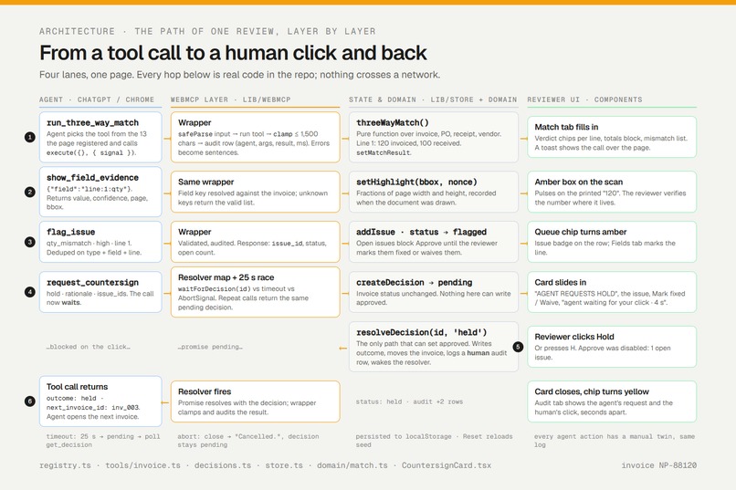This screenshot has width=736, height=490.
Task: Click the domain/match.ts file name
Action: pyautogui.click(x=352, y=465)
